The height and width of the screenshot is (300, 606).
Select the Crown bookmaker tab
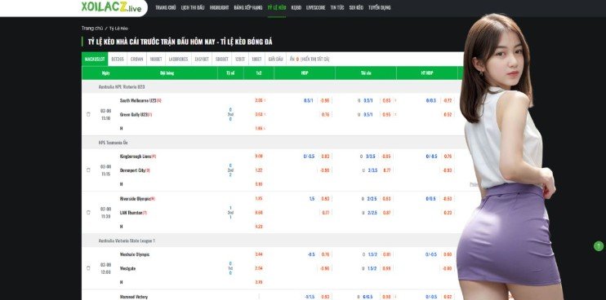point(137,59)
